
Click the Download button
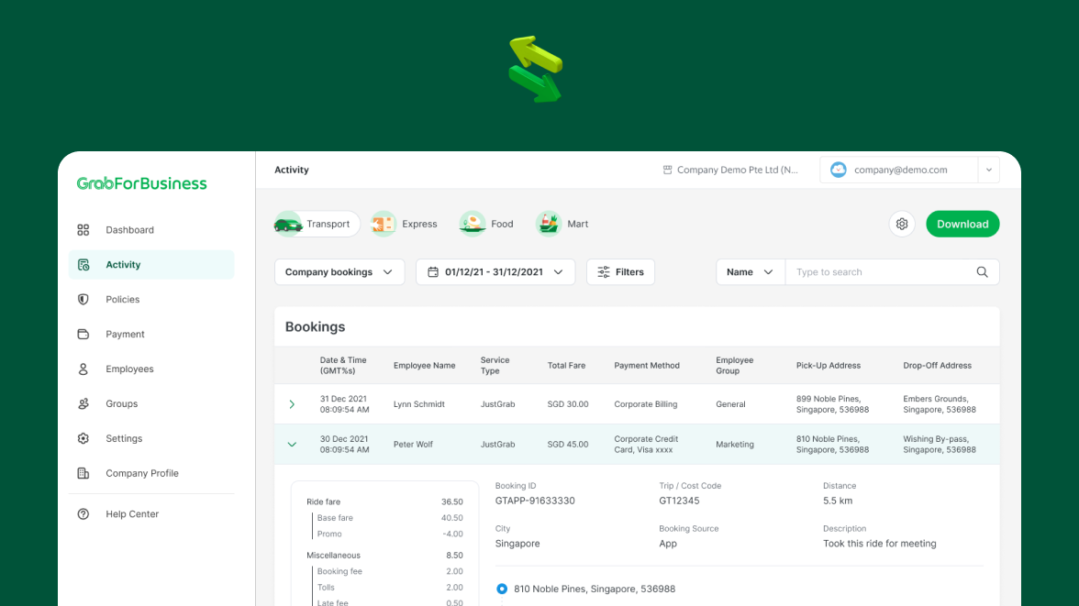coord(962,224)
